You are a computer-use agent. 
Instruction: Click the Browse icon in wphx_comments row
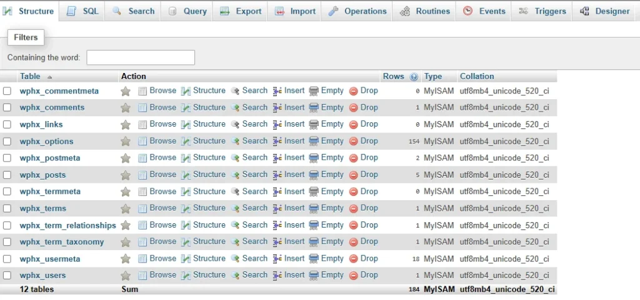[142, 108]
